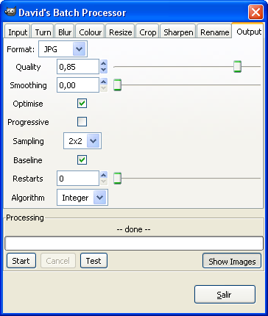This screenshot has height=316, width=268.
Task: Go to the Input tab
Action: (x=18, y=32)
